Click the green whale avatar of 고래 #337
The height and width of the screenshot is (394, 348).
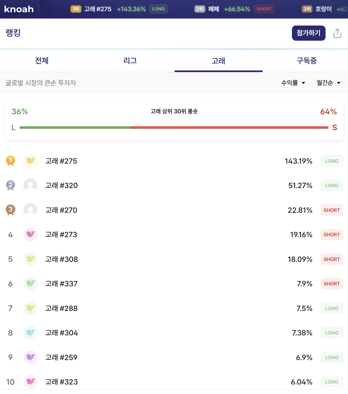point(30,283)
